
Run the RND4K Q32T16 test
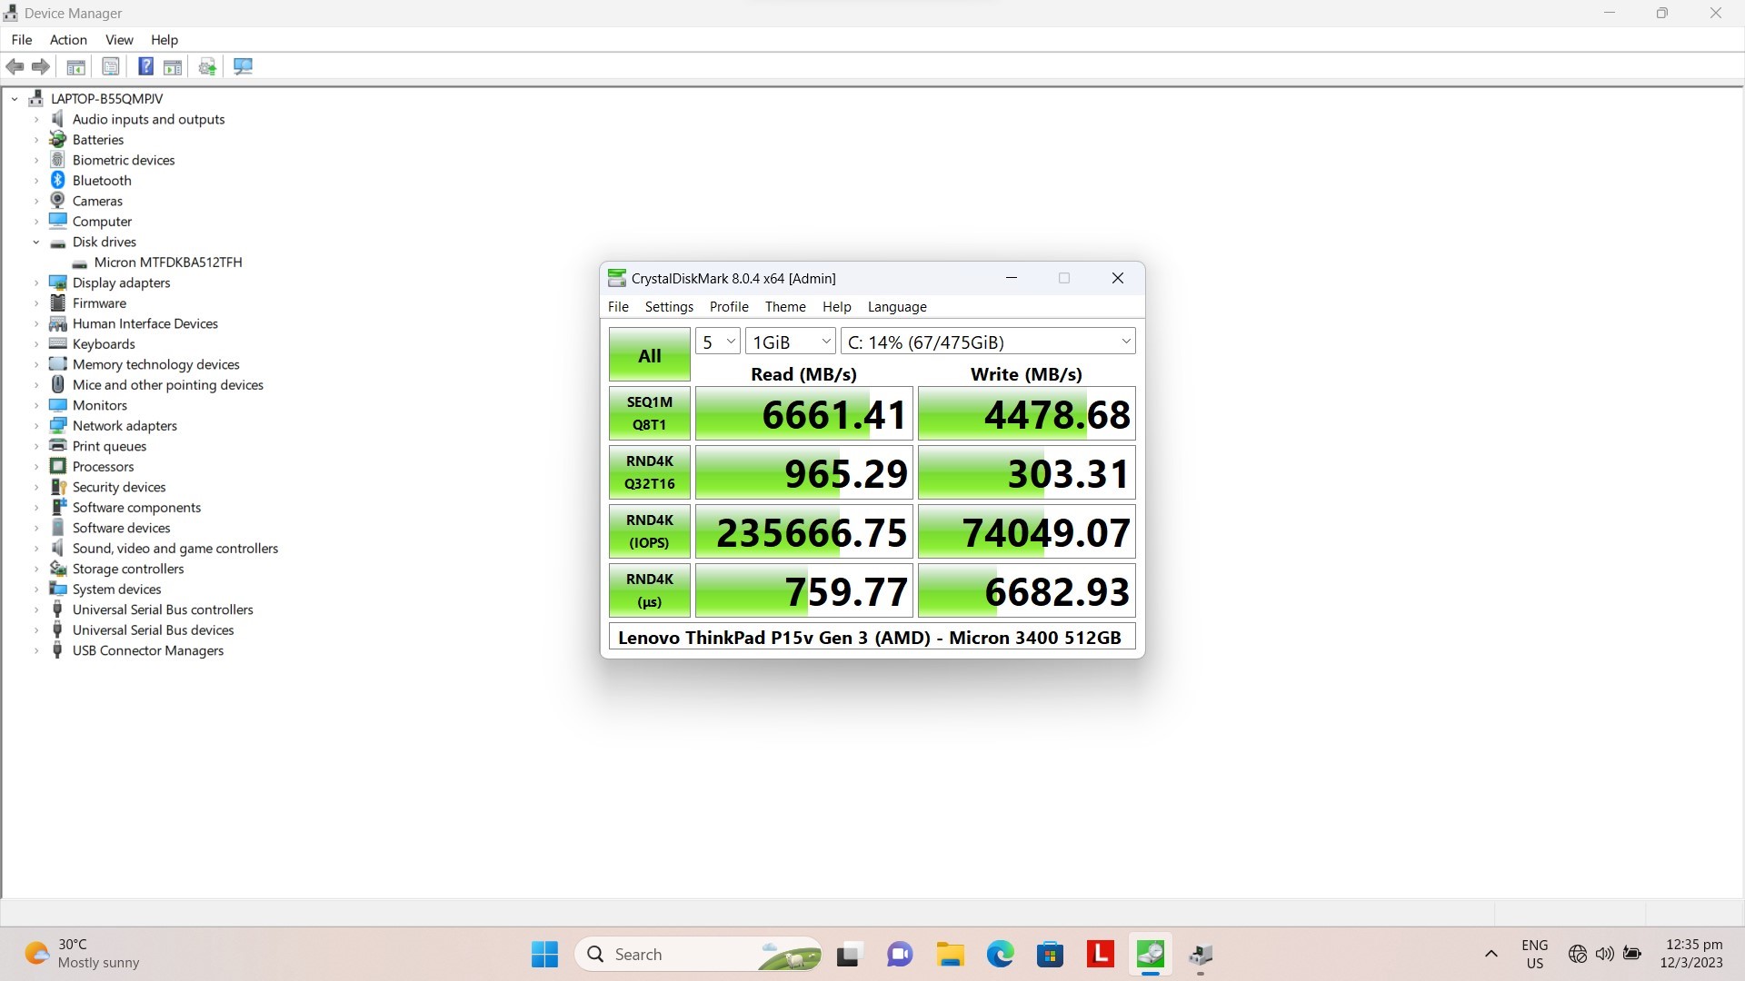(650, 472)
